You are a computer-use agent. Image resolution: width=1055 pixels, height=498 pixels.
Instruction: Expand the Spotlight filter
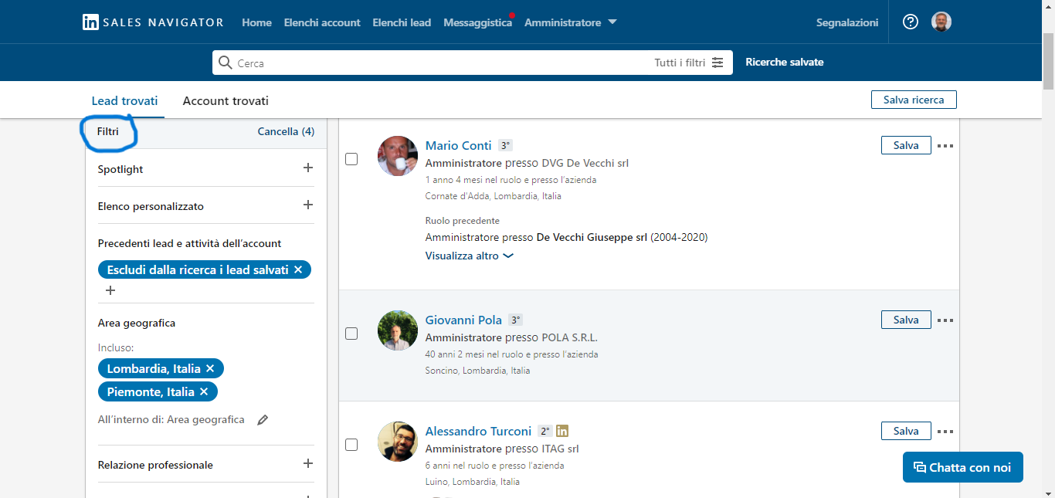point(308,168)
